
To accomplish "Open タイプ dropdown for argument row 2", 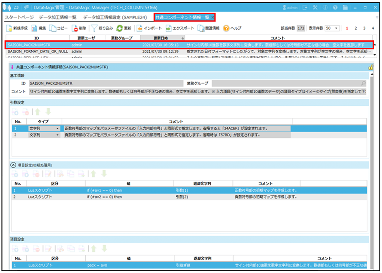I will pos(58,135).
